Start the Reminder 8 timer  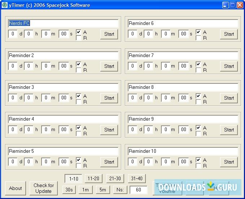229,98
